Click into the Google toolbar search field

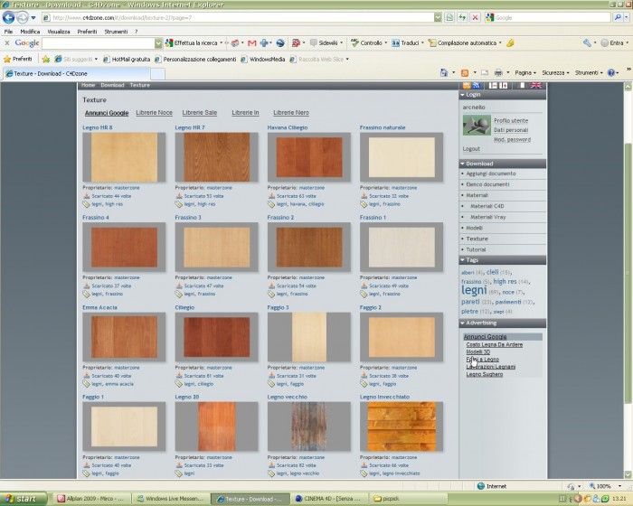[99, 43]
